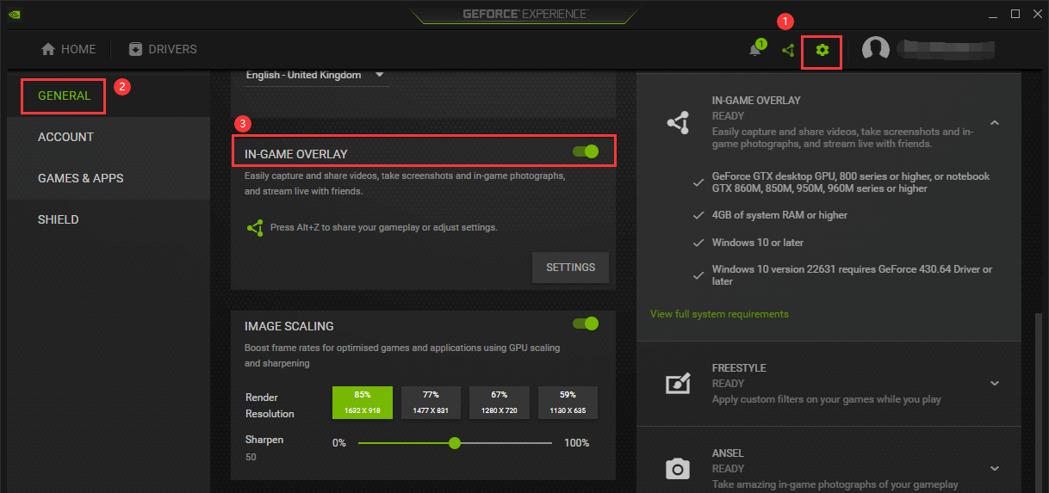Click the GeForce 430.64 Driver requirement line

point(852,275)
